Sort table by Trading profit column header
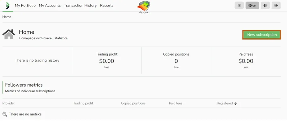The height and width of the screenshot is (121, 287). point(83,103)
